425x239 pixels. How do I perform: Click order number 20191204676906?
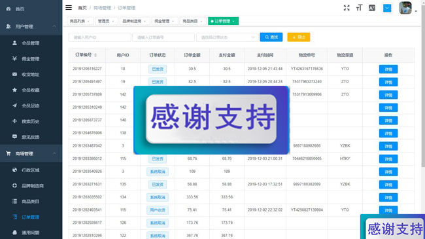(87, 133)
